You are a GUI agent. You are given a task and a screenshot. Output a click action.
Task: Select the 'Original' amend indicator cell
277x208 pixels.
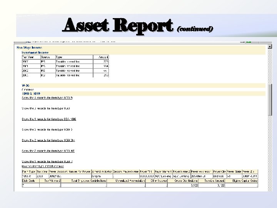[x=102, y=176]
